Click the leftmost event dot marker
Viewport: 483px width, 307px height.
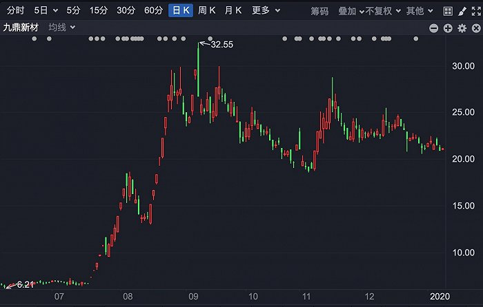(x=34, y=39)
